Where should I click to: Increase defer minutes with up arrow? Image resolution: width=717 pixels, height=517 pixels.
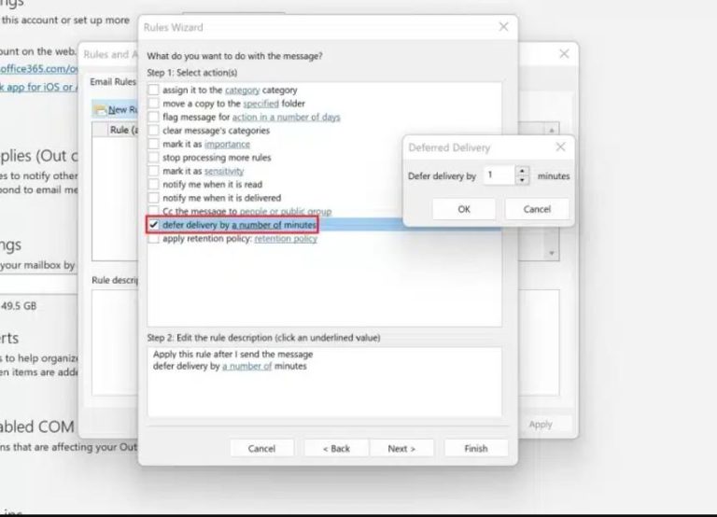click(521, 171)
